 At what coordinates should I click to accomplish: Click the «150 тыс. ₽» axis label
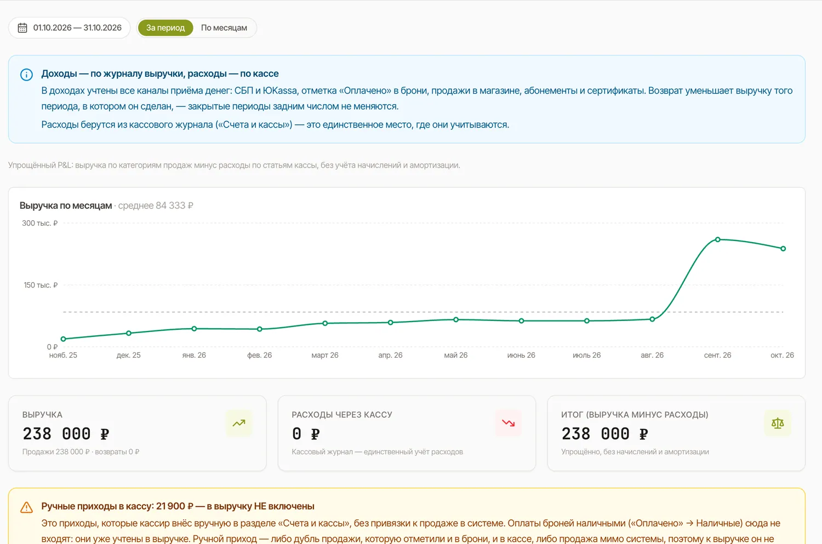[x=41, y=285]
